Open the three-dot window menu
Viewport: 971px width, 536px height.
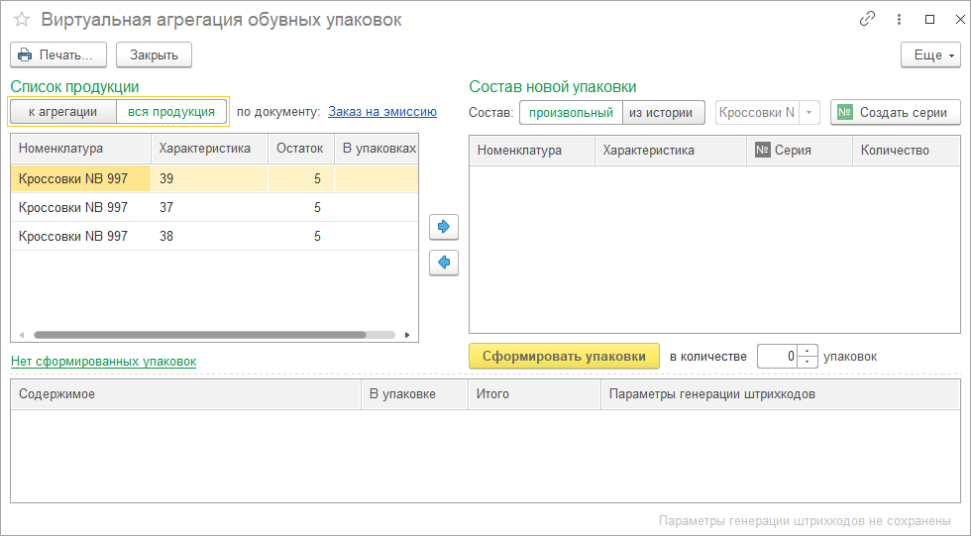click(899, 19)
